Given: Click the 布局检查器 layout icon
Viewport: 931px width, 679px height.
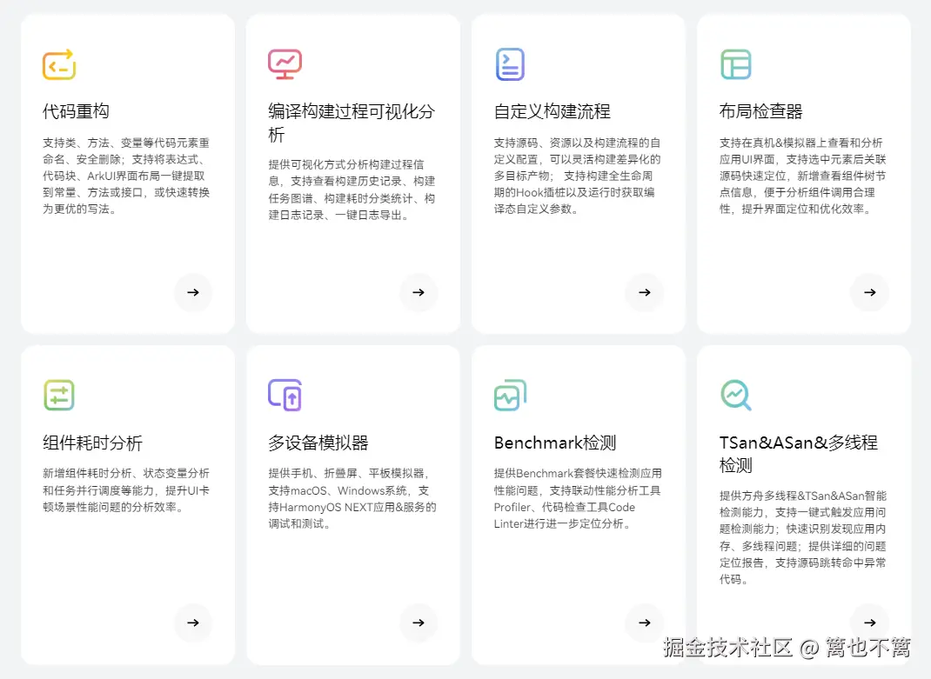Looking at the screenshot, I should pyautogui.click(x=735, y=64).
